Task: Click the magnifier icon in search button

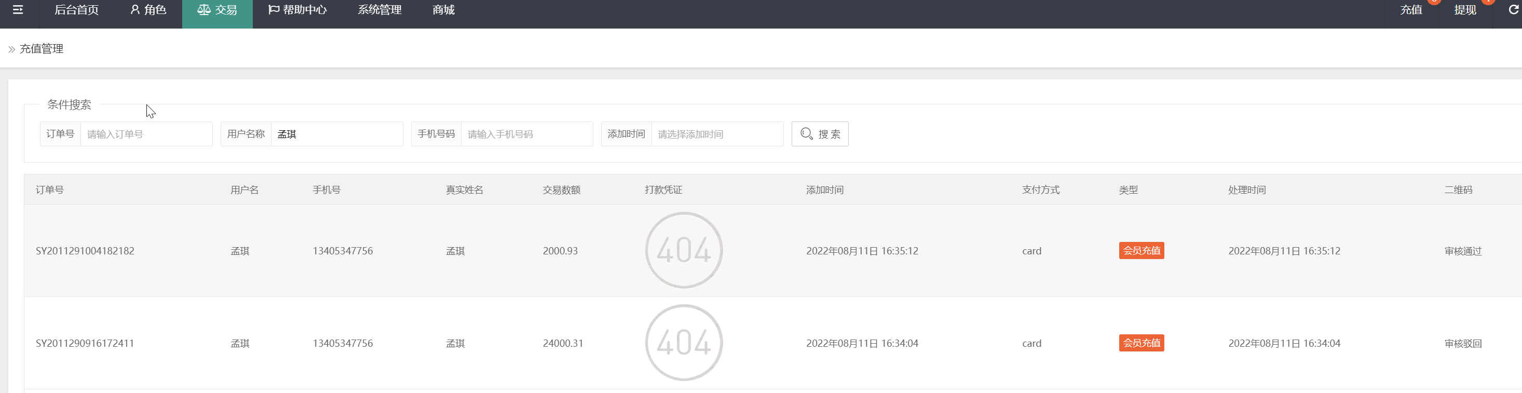Action: [x=806, y=134]
